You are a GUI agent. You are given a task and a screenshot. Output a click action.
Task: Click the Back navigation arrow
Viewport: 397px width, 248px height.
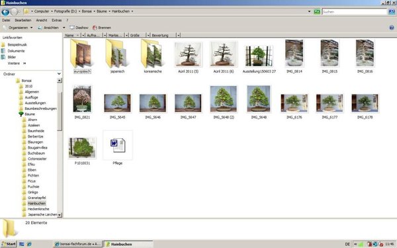tap(5, 12)
